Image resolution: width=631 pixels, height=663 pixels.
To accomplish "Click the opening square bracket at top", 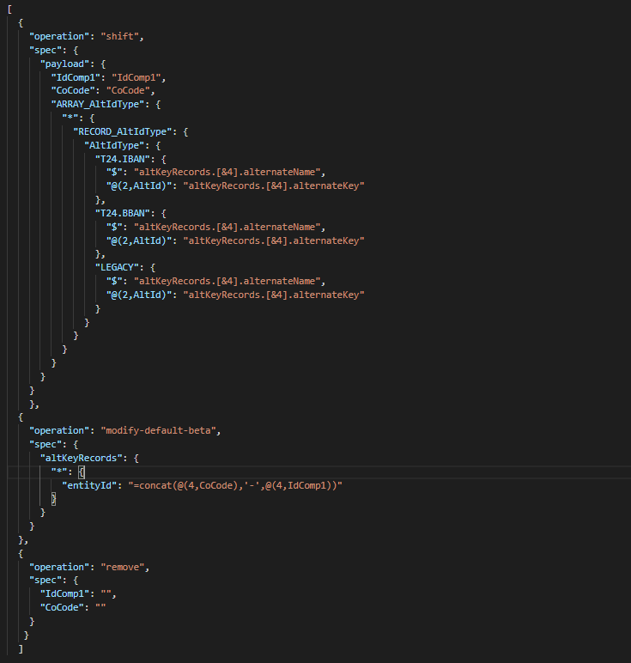I will coord(9,9).
